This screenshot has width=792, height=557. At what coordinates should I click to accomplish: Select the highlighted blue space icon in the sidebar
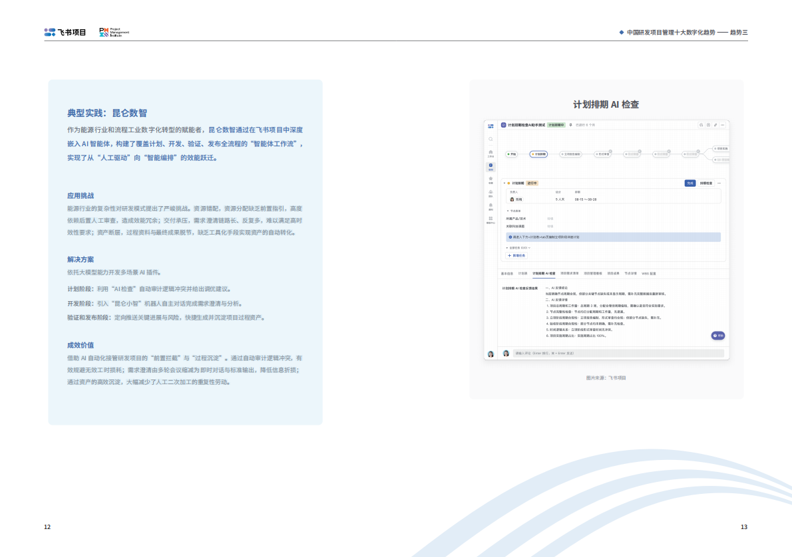pyautogui.click(x=491, y=166)
